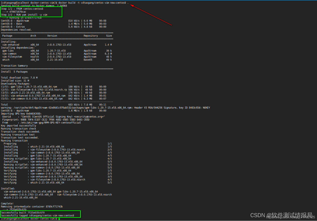This screenshot has width=317, height=221.
Task: Click the '(1/5): gpm-libs' download line
Action: tap(54, 87)
